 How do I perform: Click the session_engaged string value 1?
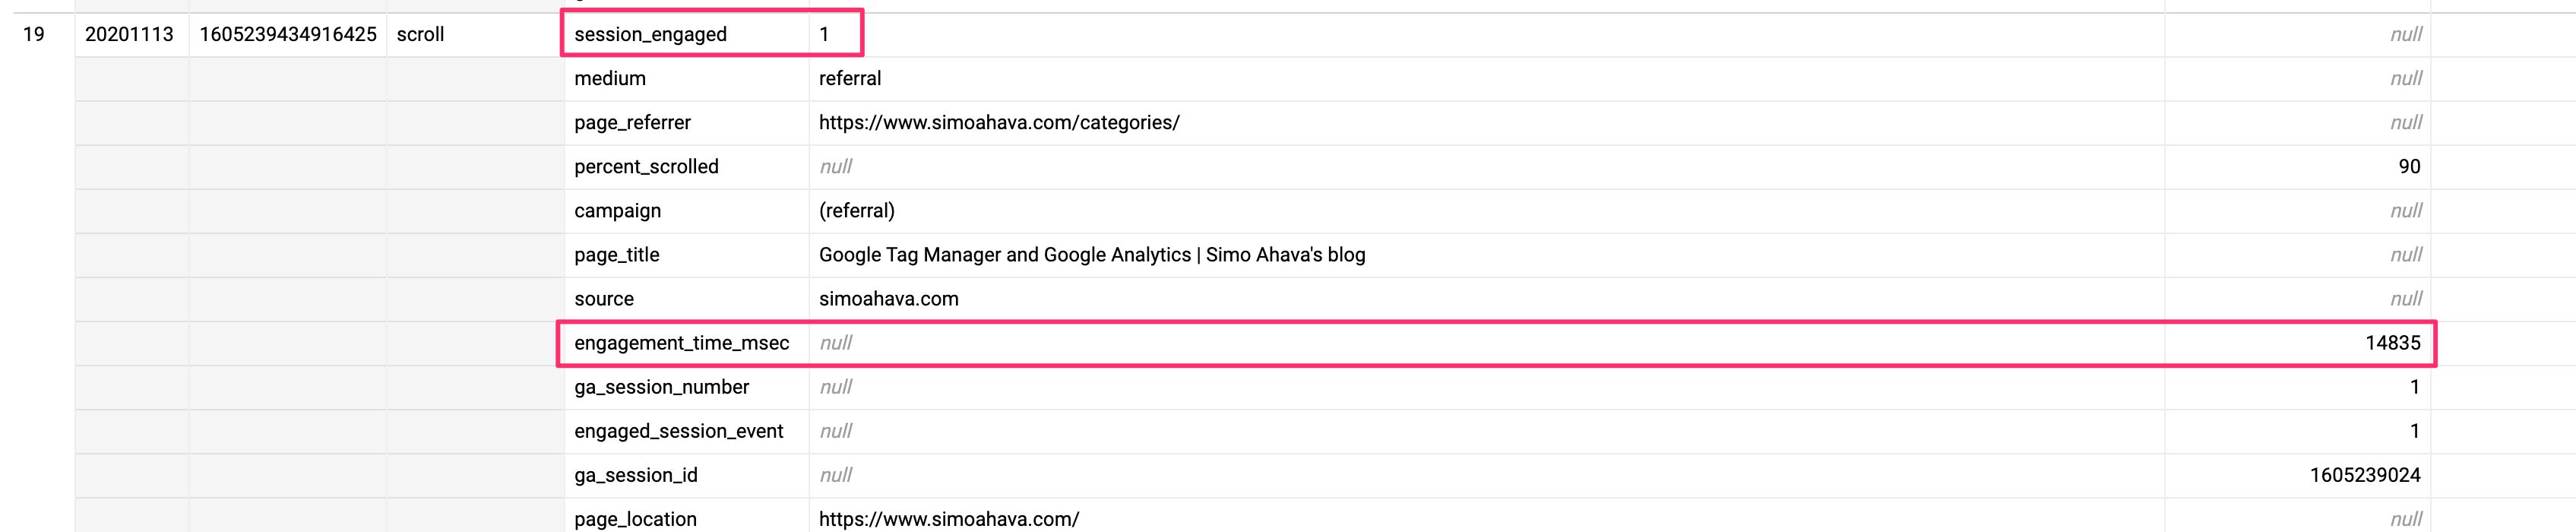pos(824,35)
